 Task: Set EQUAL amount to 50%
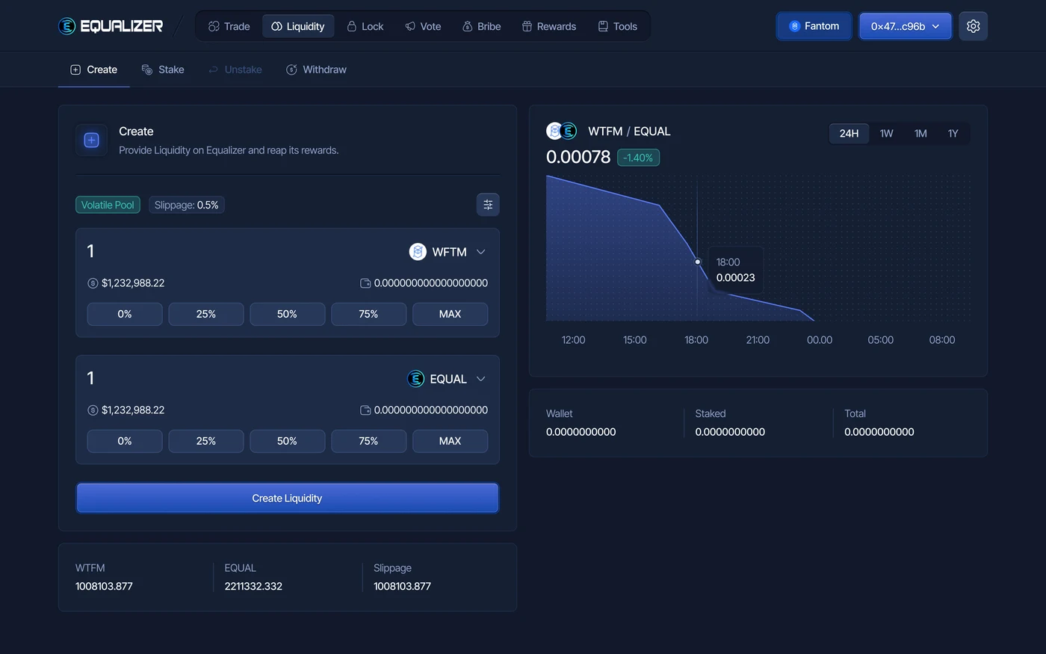(288, 441)
